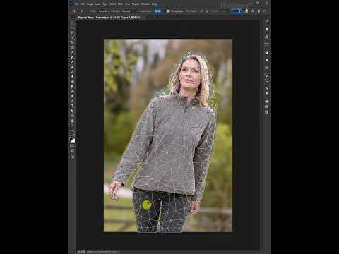The height and width of the screenshot is (254, 339).
Task: Select the Puppet Warp document tab
Action: [x=109, y=18]
